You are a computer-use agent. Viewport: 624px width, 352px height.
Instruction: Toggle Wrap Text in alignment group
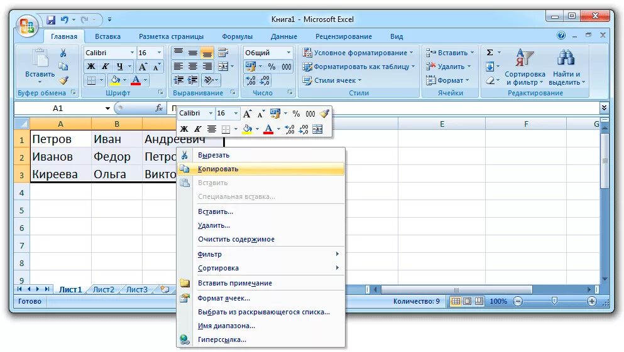click(x=223, y=53)
